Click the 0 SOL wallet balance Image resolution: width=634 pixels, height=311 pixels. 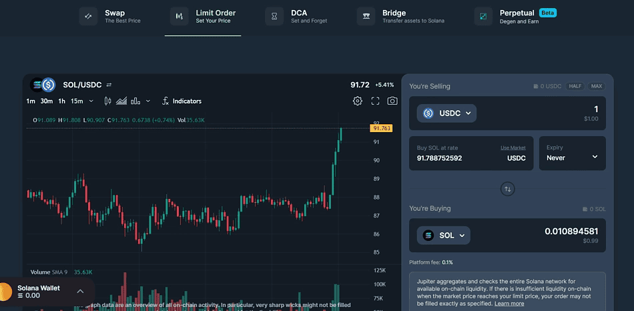tap(594, 209)
